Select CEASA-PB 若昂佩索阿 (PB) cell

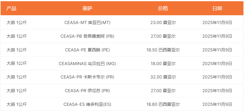point(87,36)
